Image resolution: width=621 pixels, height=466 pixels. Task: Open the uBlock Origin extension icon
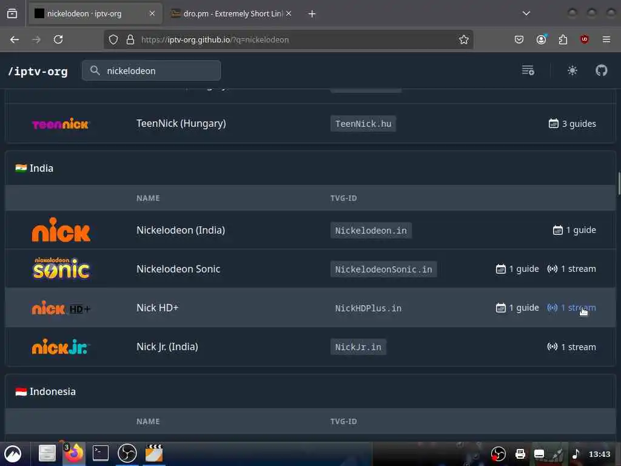point(584,39)
